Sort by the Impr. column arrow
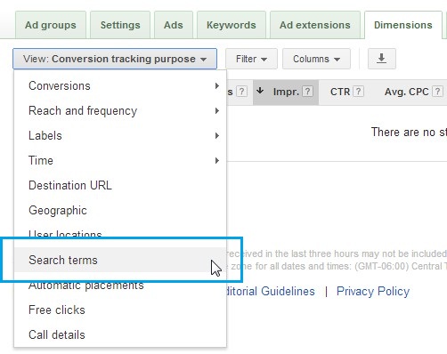The image size is (447, 354). pos(260,91)
